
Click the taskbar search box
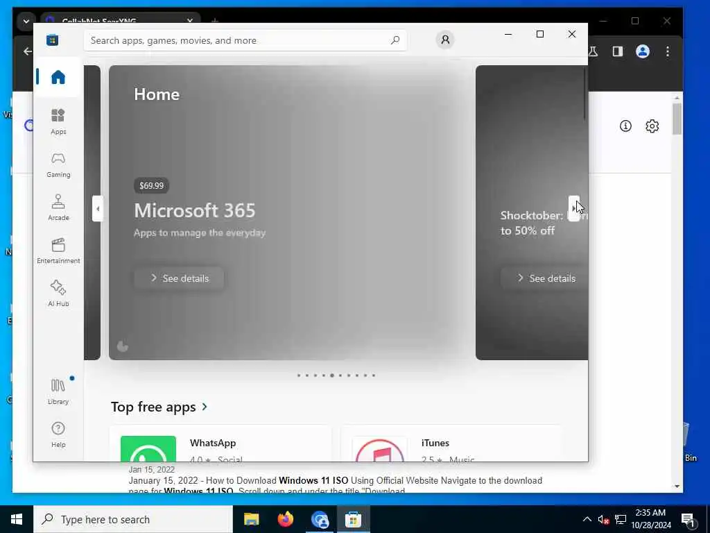pos(132,519)
